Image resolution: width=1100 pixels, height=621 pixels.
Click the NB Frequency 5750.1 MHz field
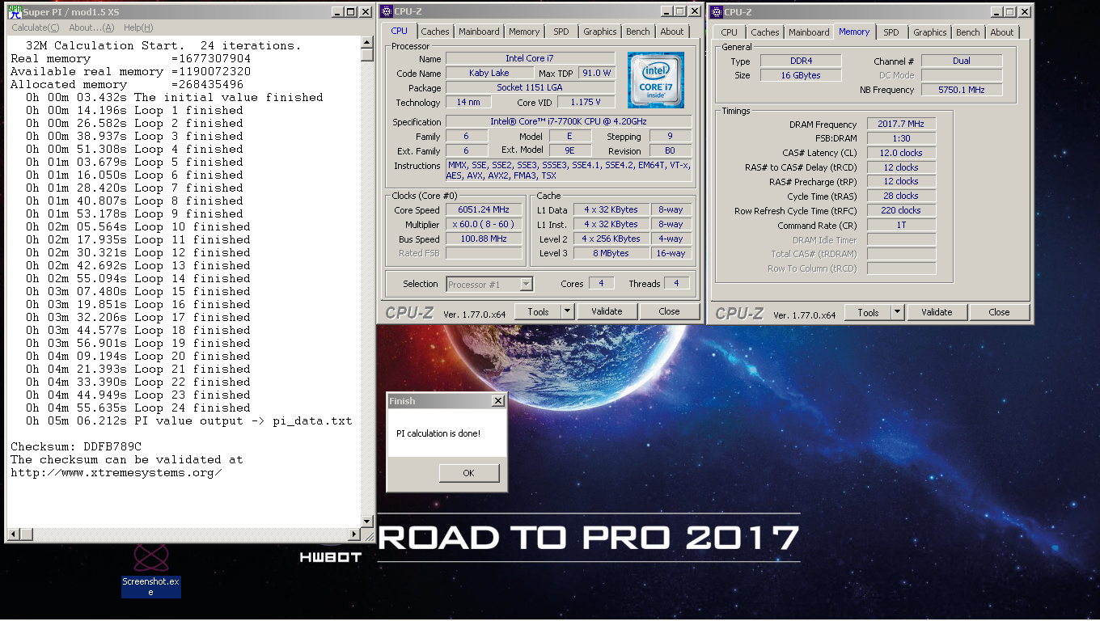click(961, 90)
